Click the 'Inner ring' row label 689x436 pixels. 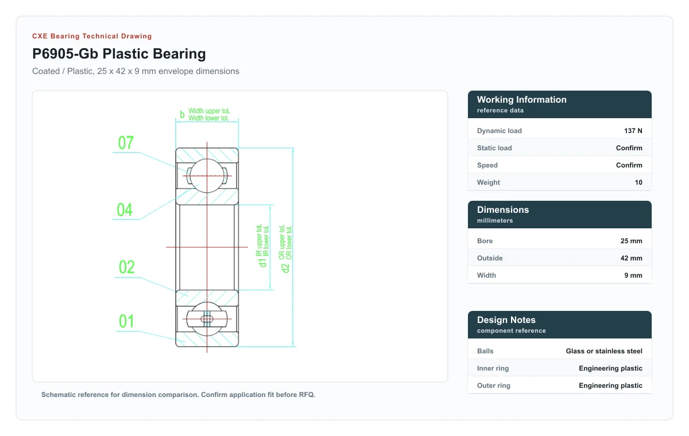[493, 368]
